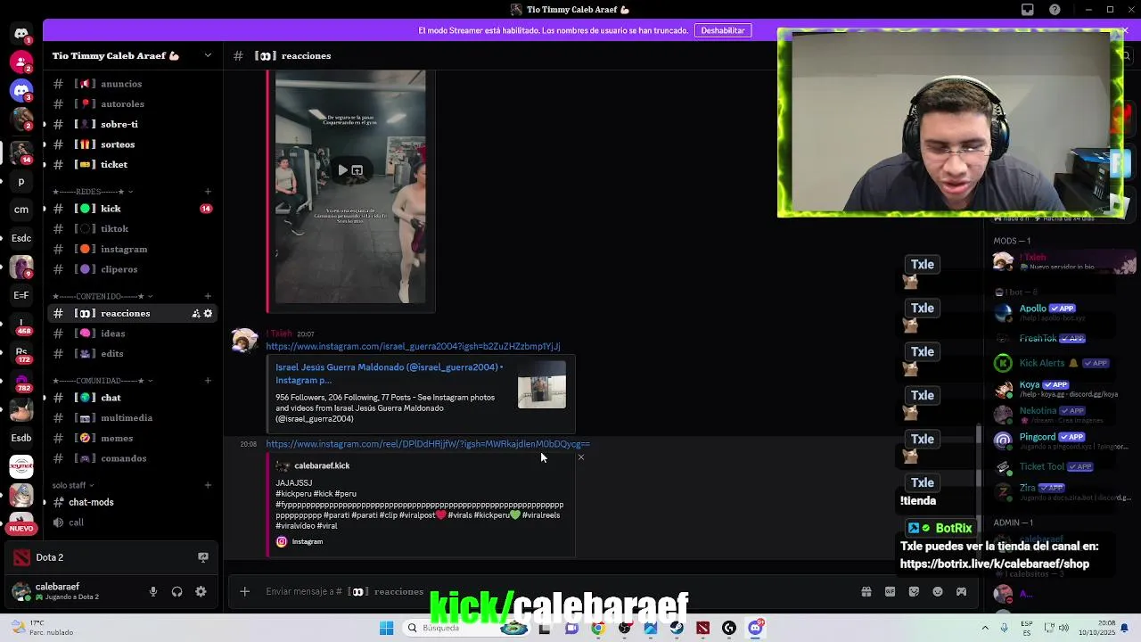Click the message input for reacciones
This screenshot has width=1141, height=642.
pyautogui.click(x=535, y=591)
